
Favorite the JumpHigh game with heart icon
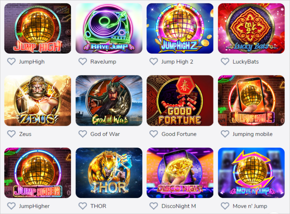point(11,62)
